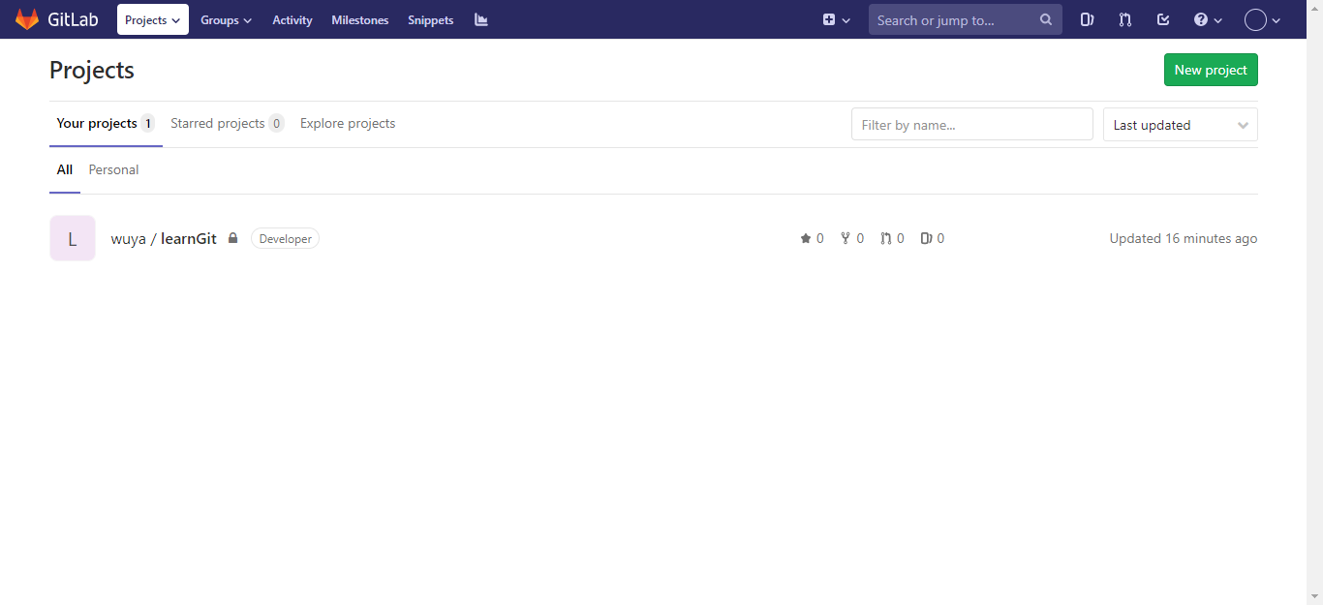Click learnGit merge requests count icon
The width and height of the screenshot is (1323, 605).
pos(886,238)
